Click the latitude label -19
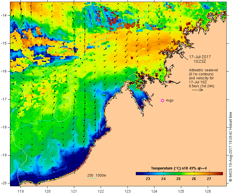Viewport: 234px width, 194px height. 3,155
